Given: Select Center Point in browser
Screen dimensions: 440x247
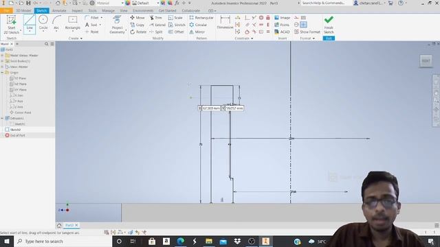Looking at the screenshot, I should click(20, 113).
